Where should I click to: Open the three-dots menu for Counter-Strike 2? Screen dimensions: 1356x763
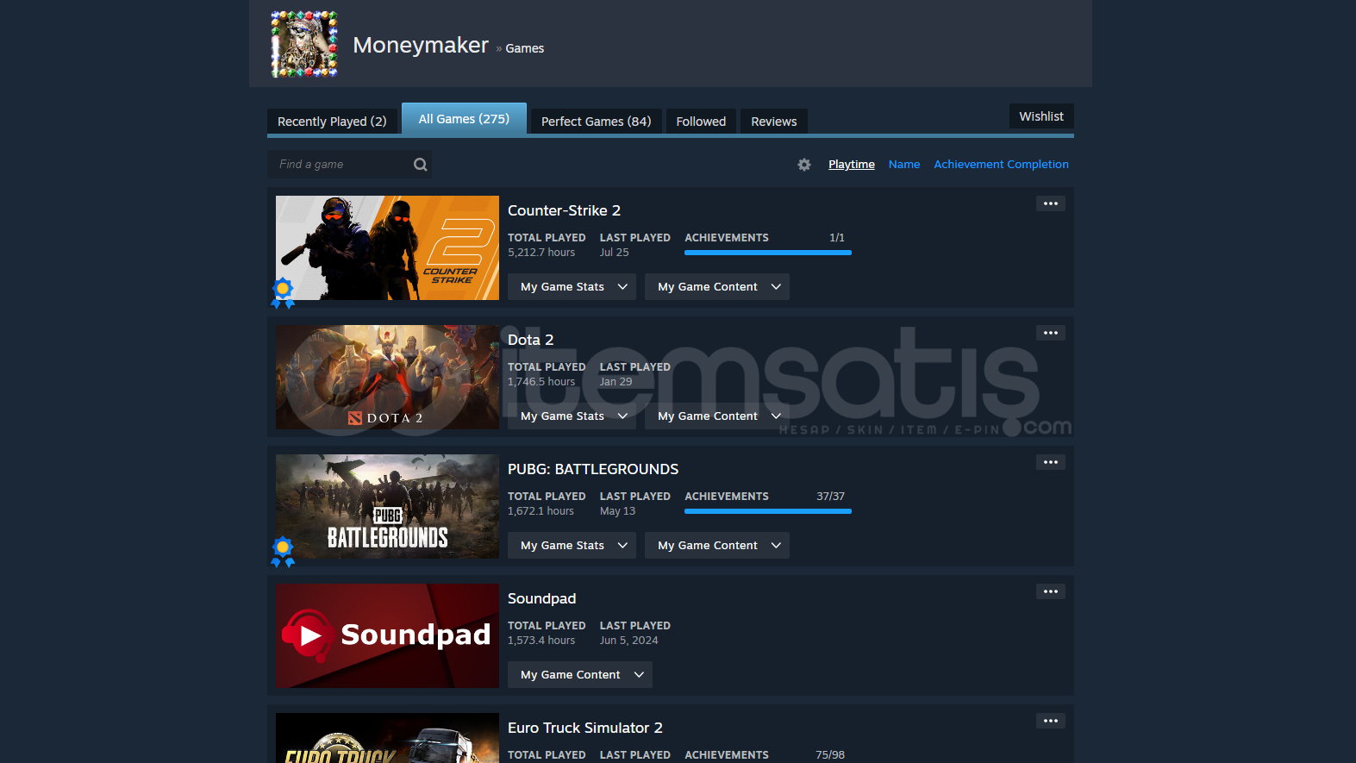[x=1050, y=203]
